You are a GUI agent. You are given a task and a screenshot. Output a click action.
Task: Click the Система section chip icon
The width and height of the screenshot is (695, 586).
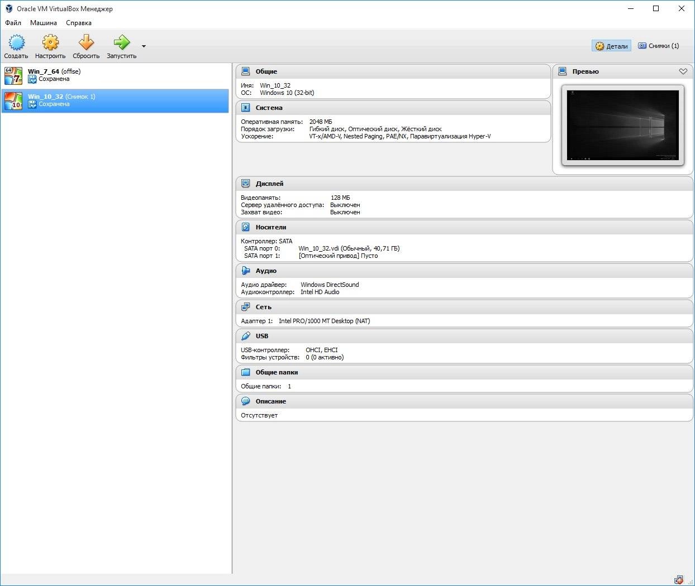coord(245,108)
